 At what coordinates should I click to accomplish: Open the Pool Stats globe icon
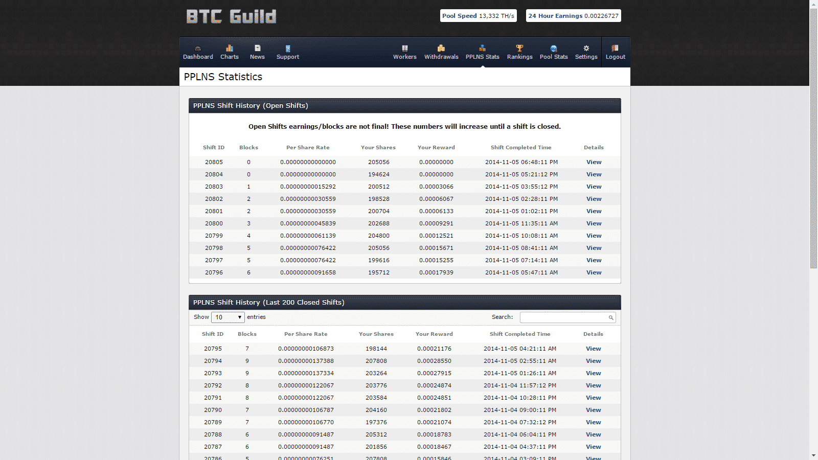554,49
